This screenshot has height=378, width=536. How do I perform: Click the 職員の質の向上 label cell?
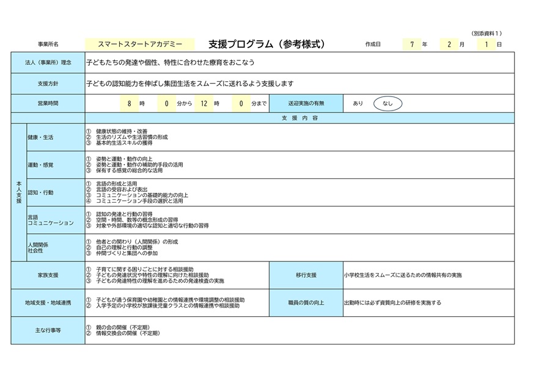[306, 303]
